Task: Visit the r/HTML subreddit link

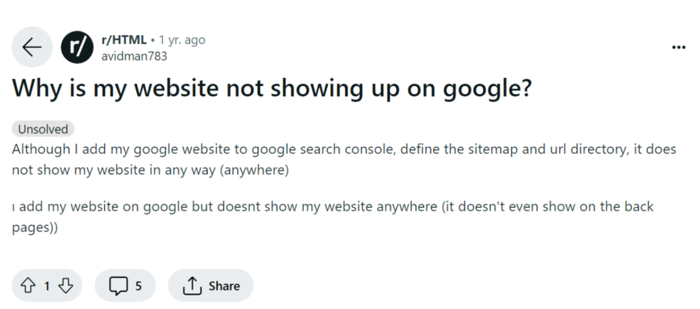Action: [124, 40]
